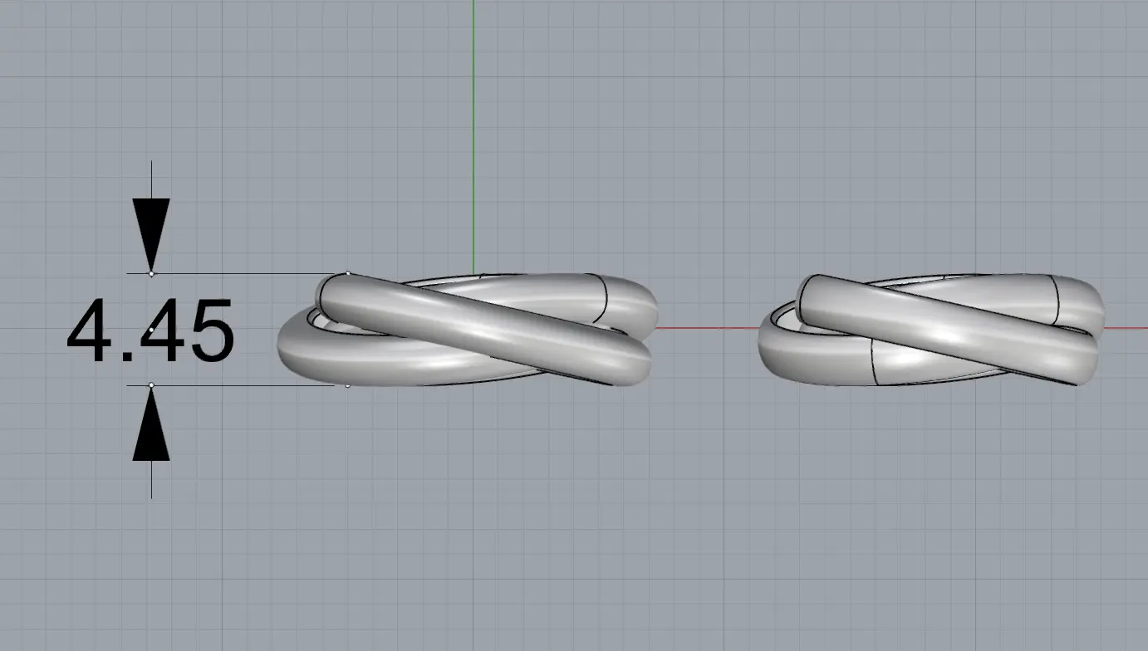Viewport: 1148px width, 651px height.
Task: Click the red X-axis line between rings
Action: coord(706,328)
